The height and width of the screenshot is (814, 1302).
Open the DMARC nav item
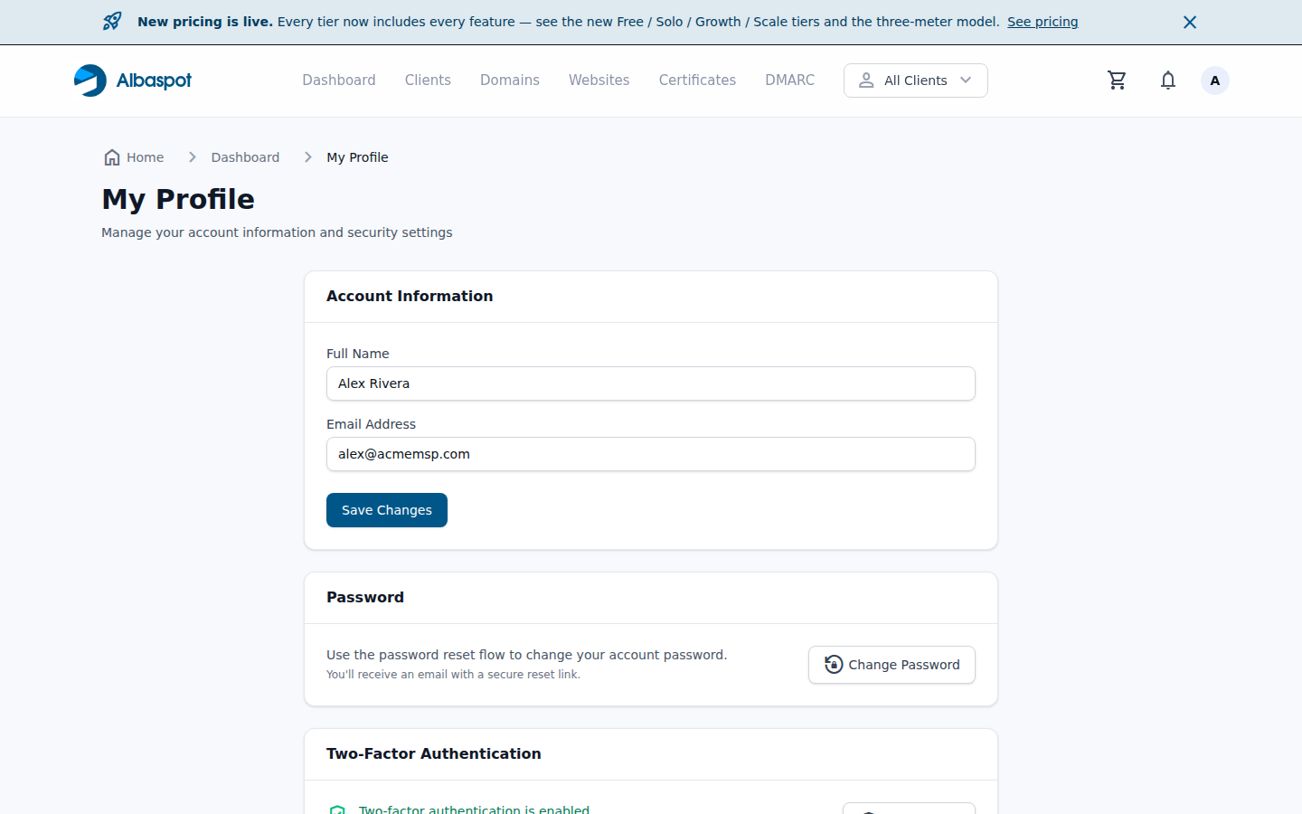click(789, 80)
